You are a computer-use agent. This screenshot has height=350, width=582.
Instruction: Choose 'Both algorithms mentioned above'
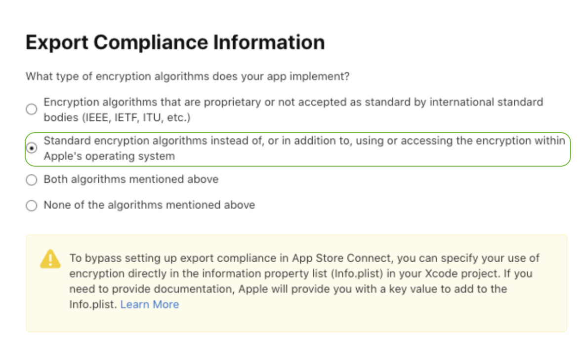[x=31, y=179]
